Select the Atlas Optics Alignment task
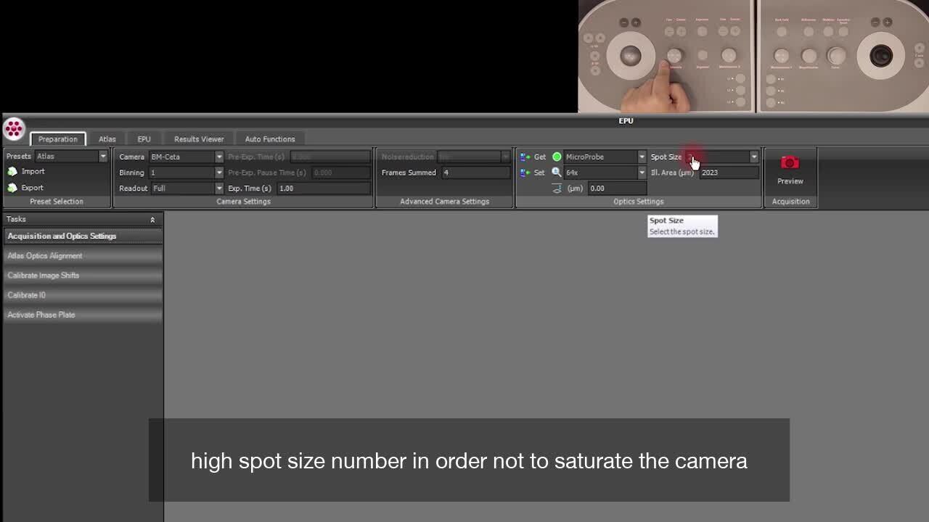929x522 pixels. pyautogui.click(x=45, y=256)
